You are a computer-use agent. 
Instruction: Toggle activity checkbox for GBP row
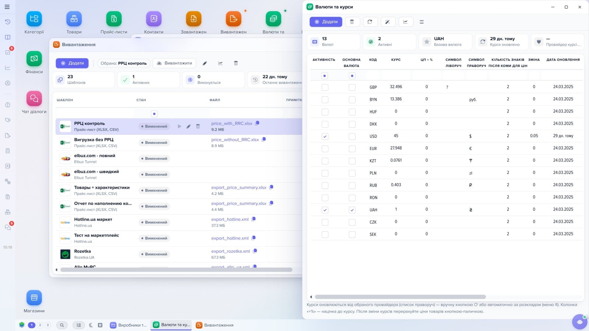(x=325, y=88)
